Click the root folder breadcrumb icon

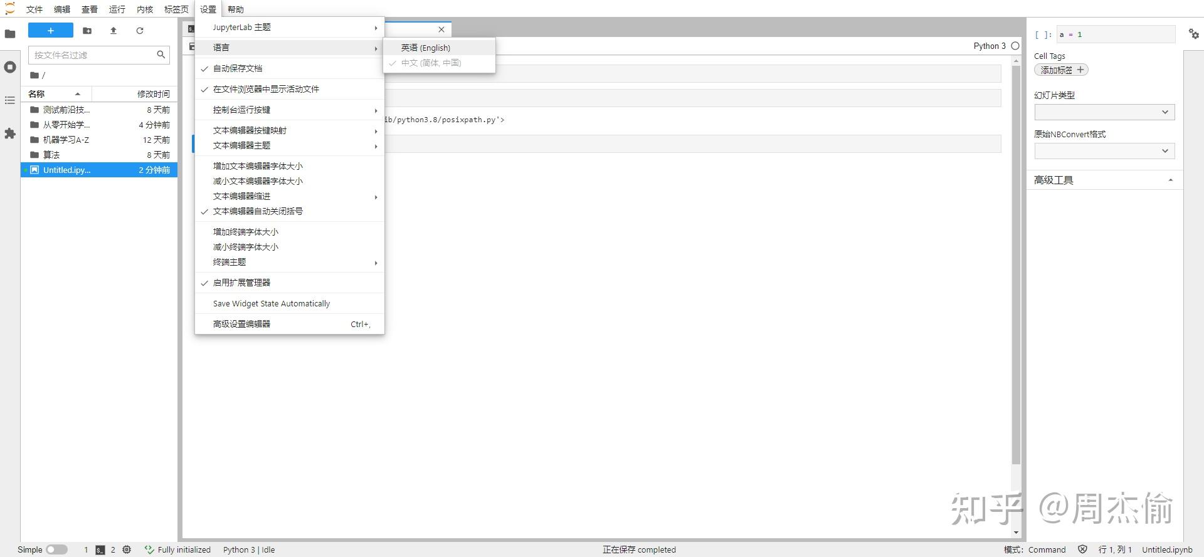coord(34,75)
